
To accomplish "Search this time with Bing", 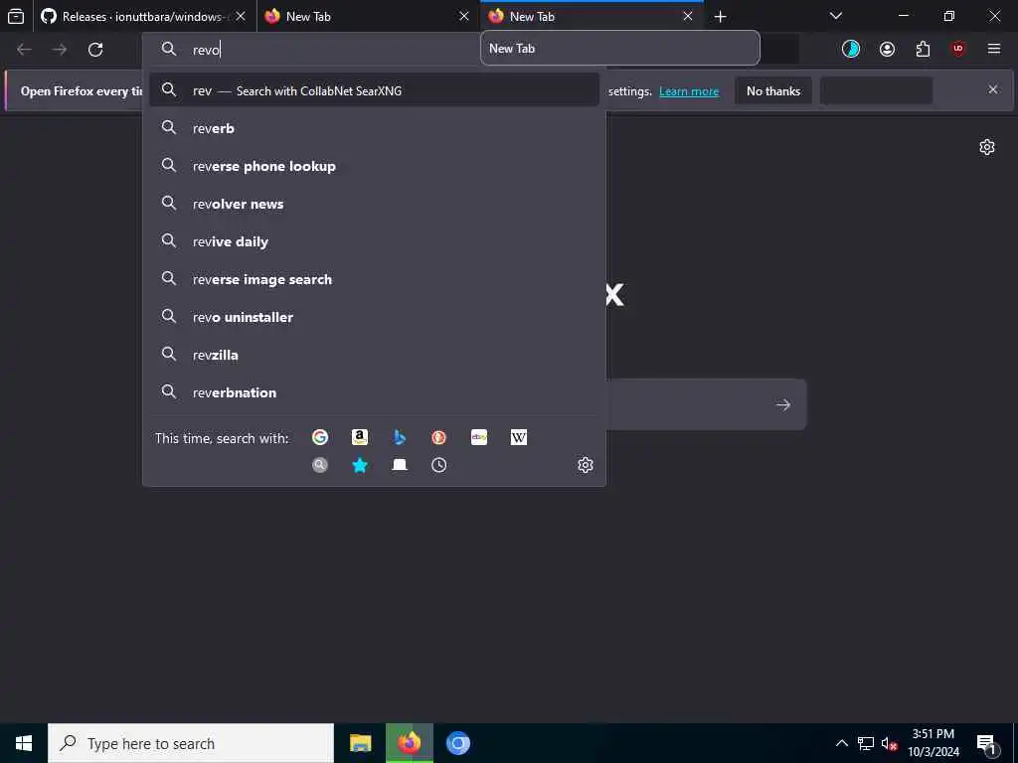I will (x=400, y=437).
